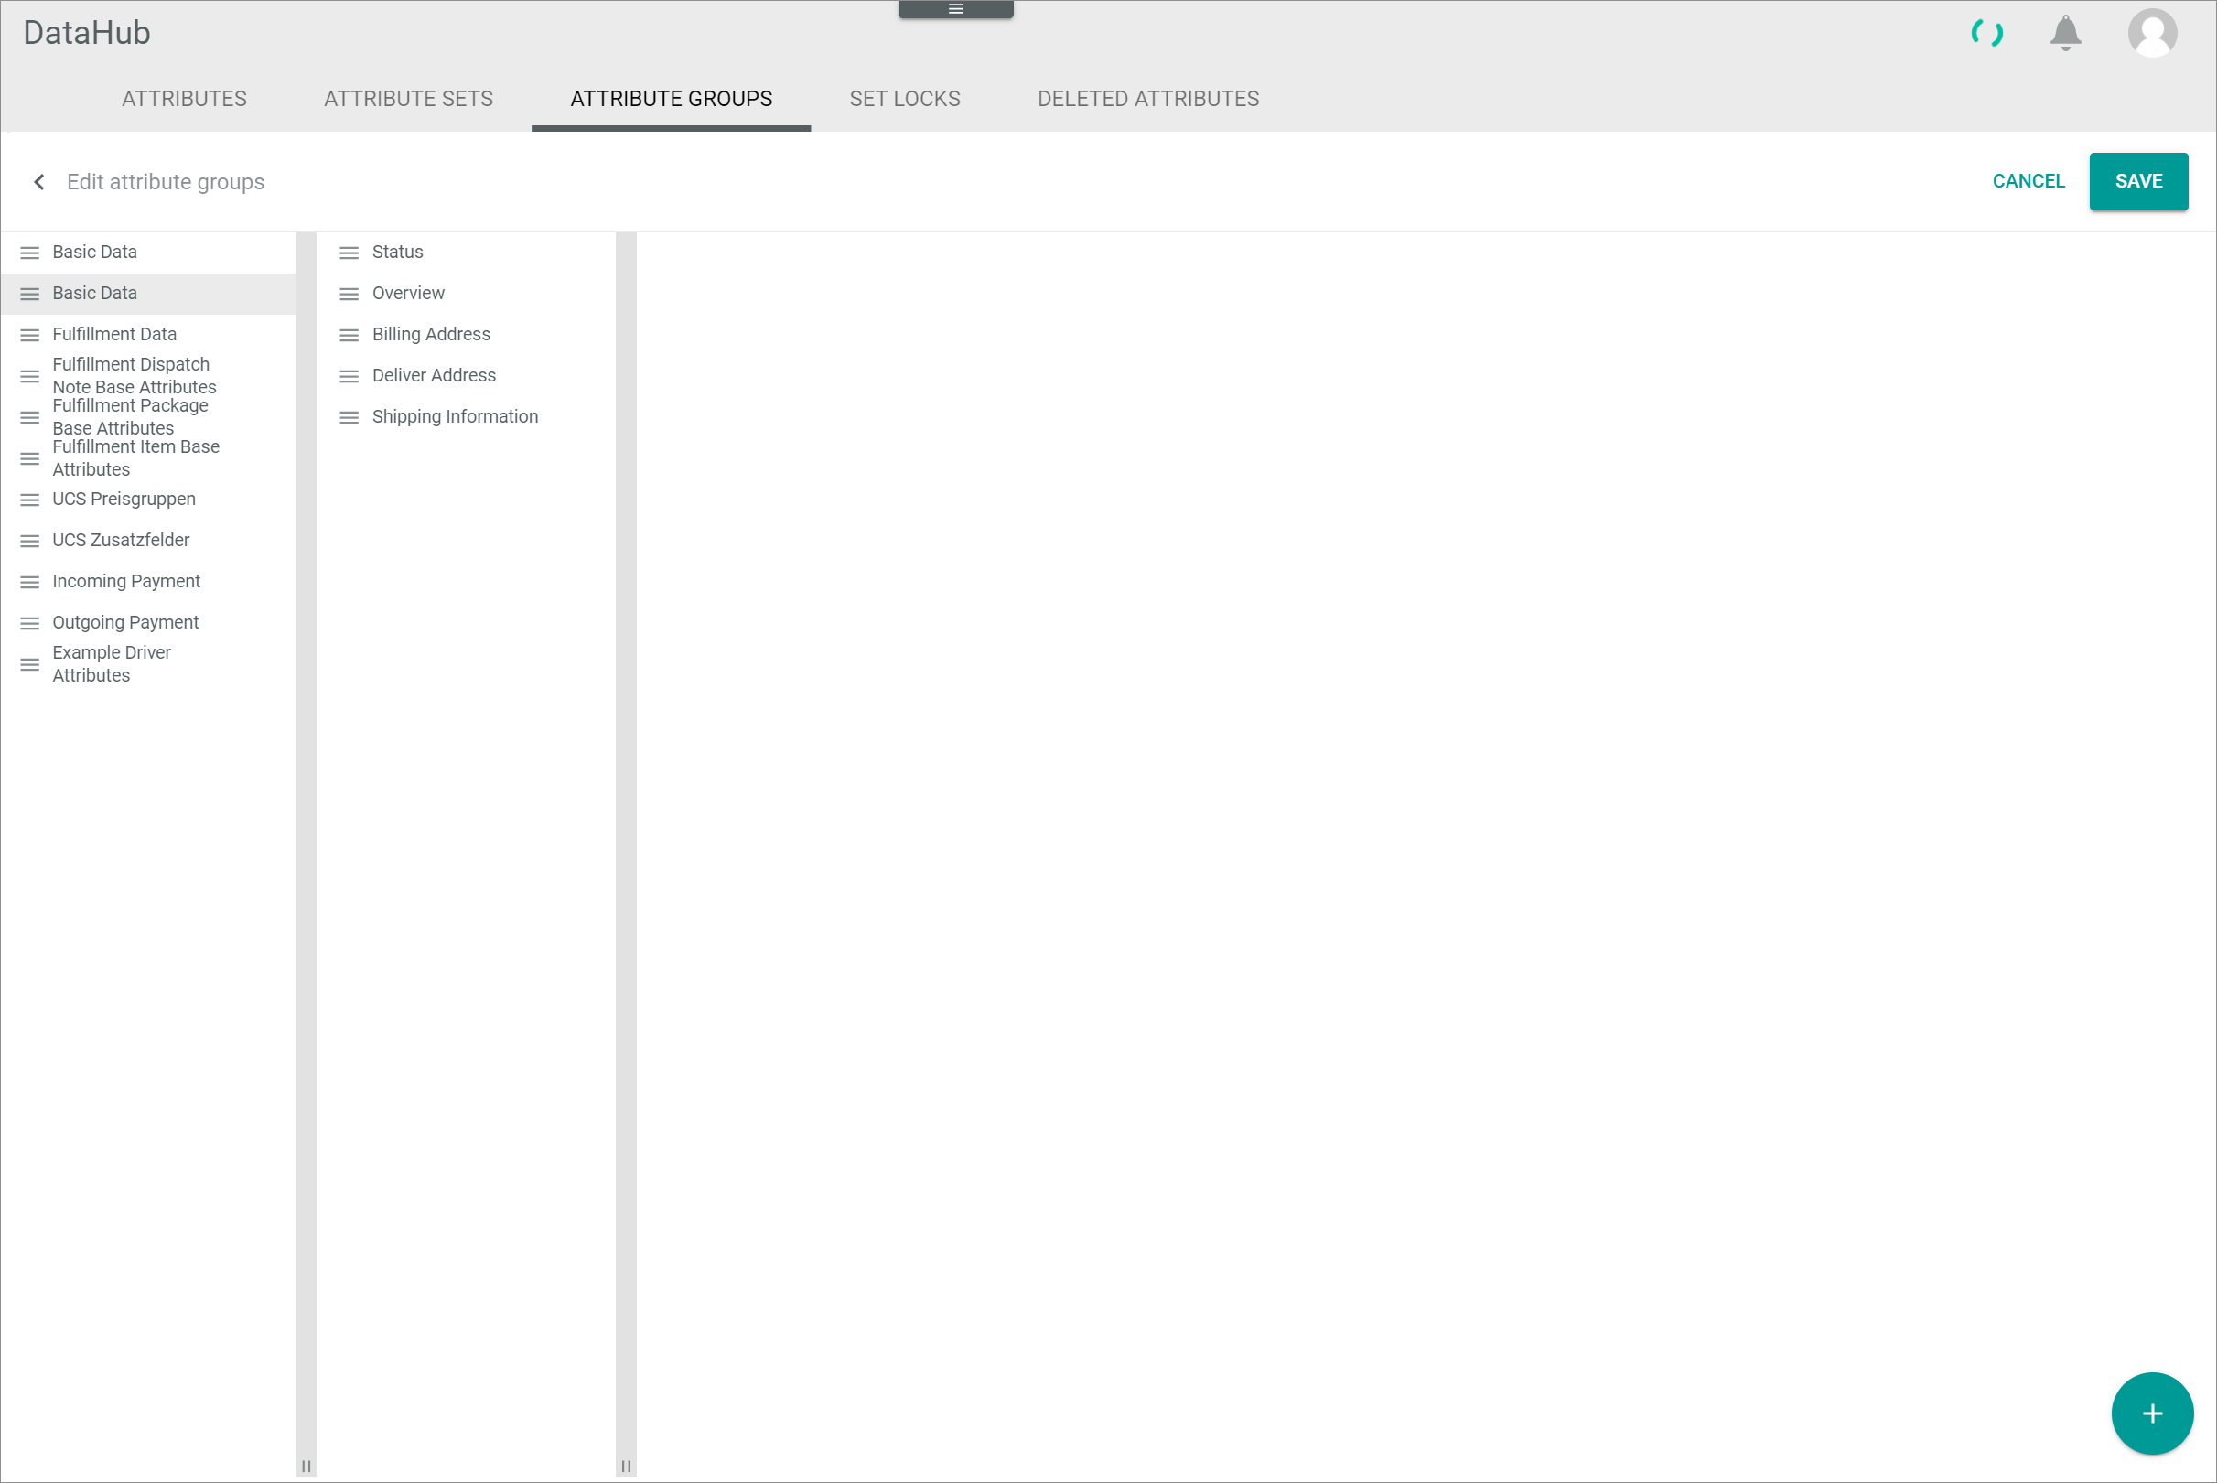Image resolution: width=2217 pixels, height=1483 pixels.
Task: Click the drag handle icon for Overview attribute
Action: 350,293
